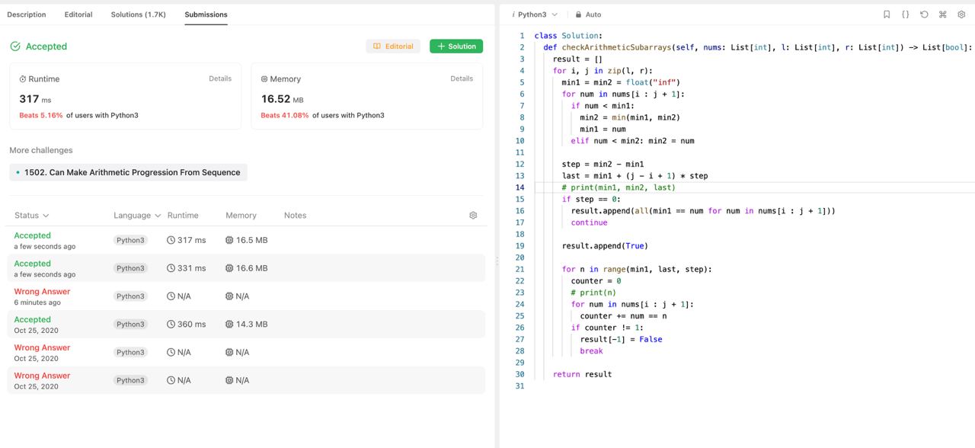Click the orange Editorial button
The image size is (975, 448).
pyautogui.click(x=393, y=46)
